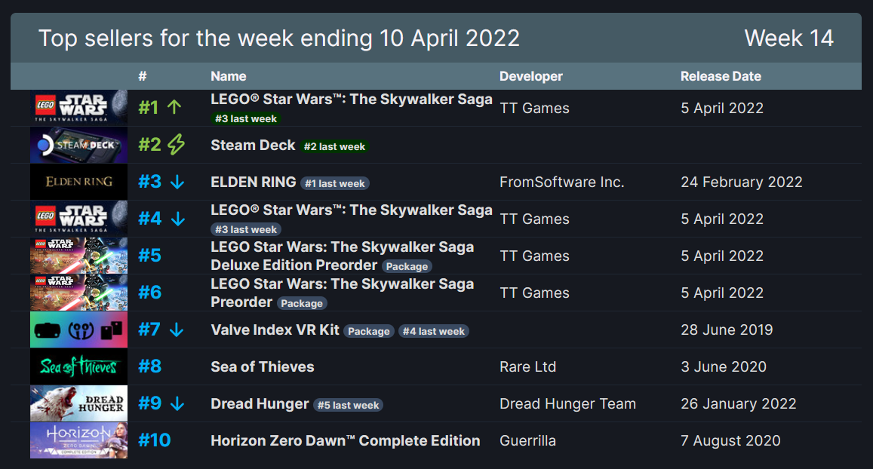Open the Horizon Zero Dawn Complete Edition link
873x469 pixels.
345,440
